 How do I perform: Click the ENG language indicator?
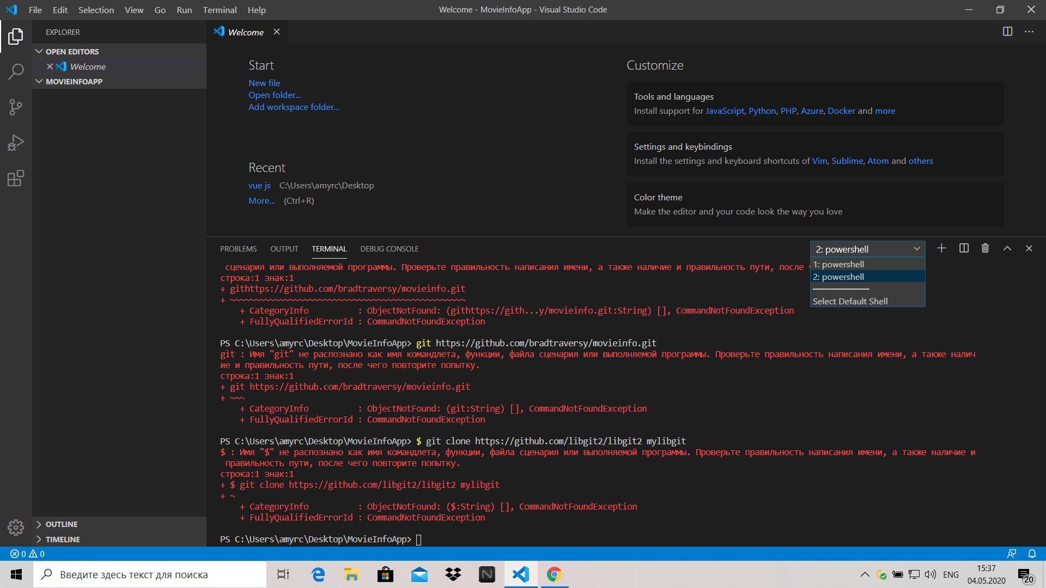pos(951,574)
